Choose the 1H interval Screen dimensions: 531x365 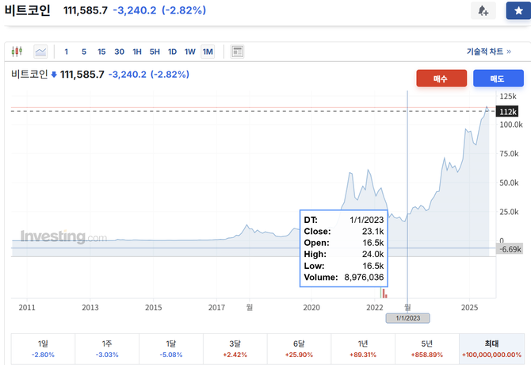point(137,52)
